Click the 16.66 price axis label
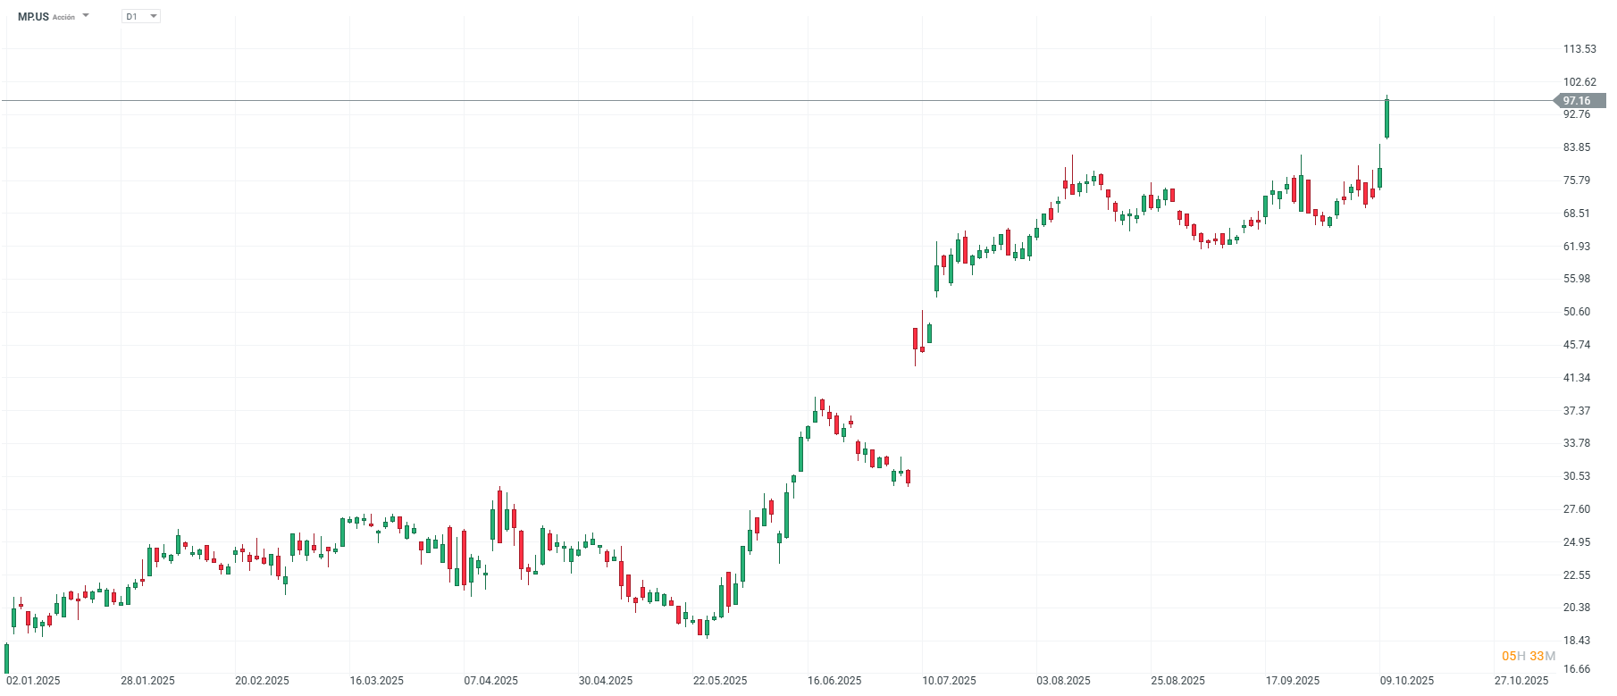 1576,669
